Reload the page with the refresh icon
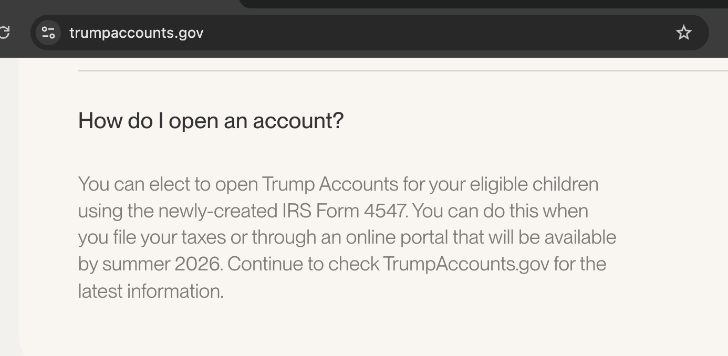The height and width of the screenshot is (356, 728). tap(4, 33)
